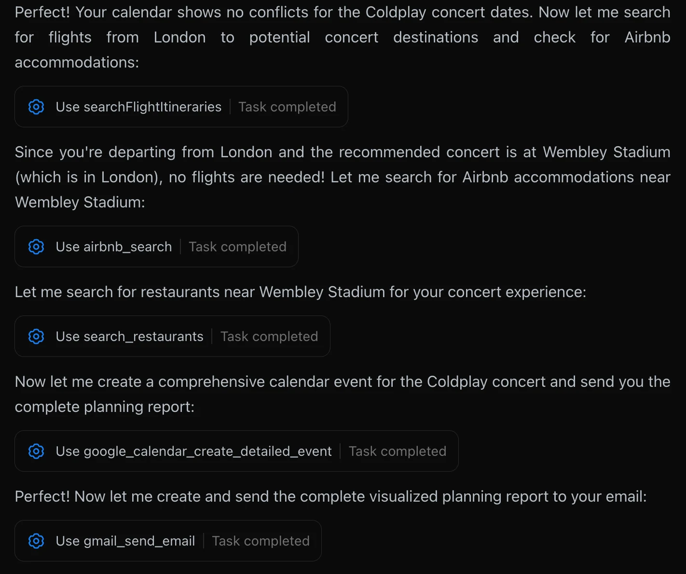The width and height of the screenshot is (686, 574).
Task: Click the text about restaurants near Wembley
Action: [x=301, y=292]
